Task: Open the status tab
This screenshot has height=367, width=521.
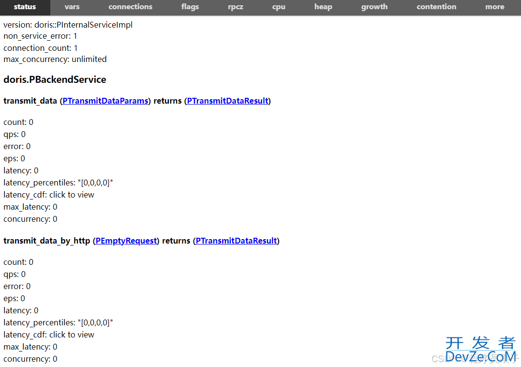Action: (25, 7)
